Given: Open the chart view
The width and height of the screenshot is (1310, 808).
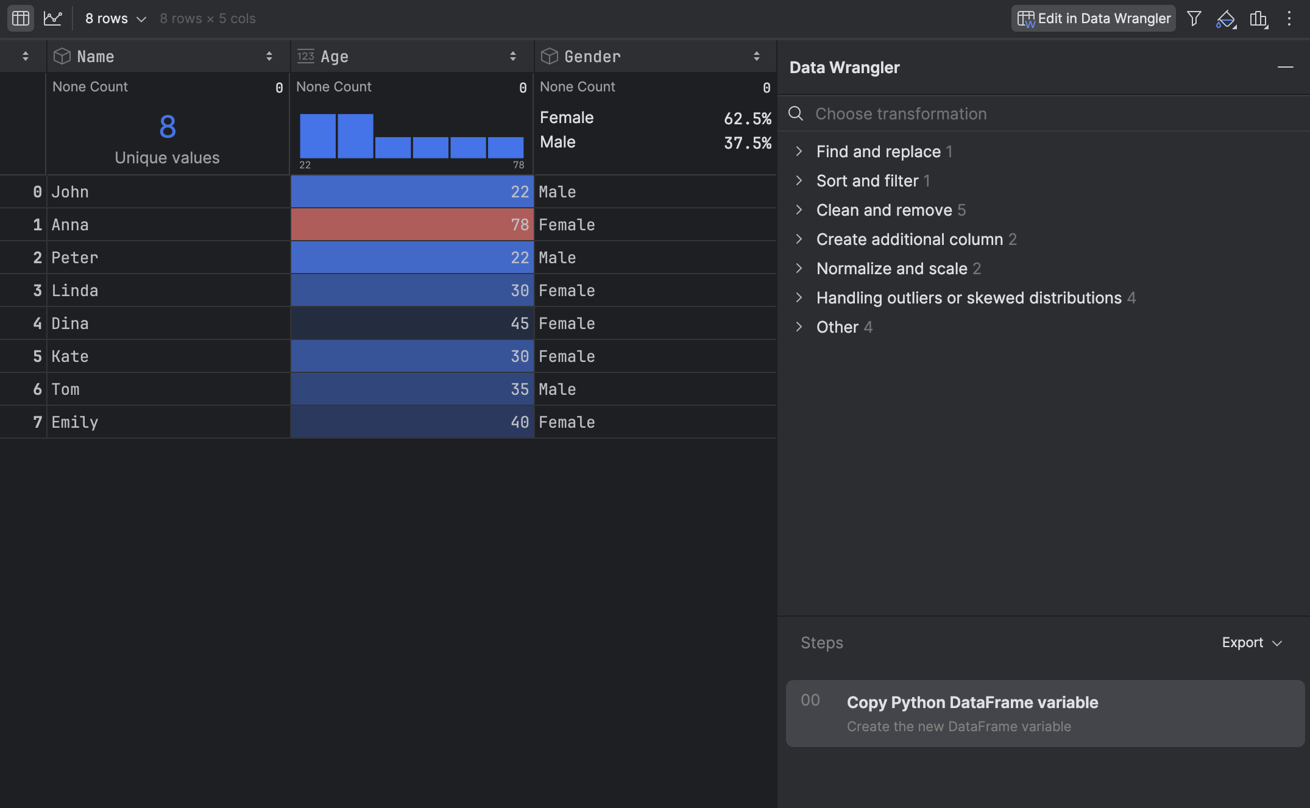Looking at the screenshot, I should click(52, 18).
